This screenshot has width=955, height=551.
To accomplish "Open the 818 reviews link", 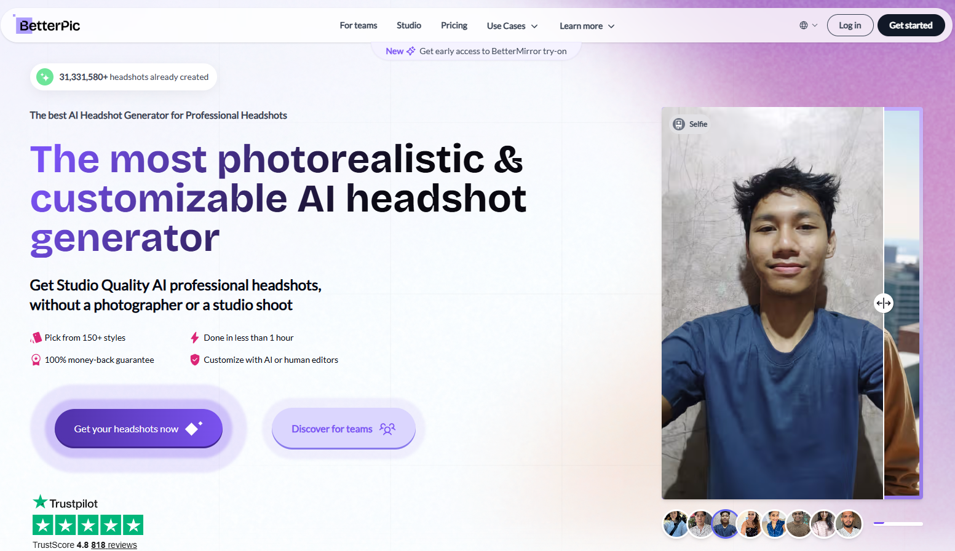I will [114, 545].
